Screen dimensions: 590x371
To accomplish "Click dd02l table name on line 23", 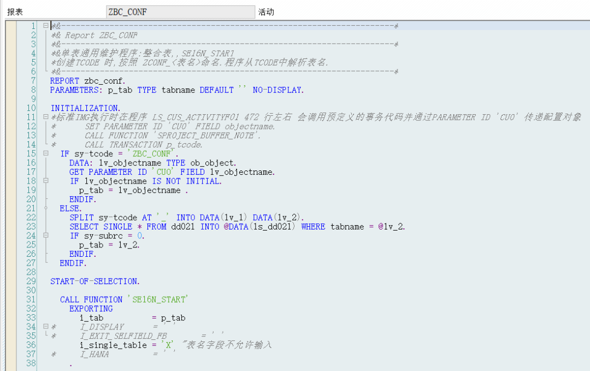I will coord(183,227).
